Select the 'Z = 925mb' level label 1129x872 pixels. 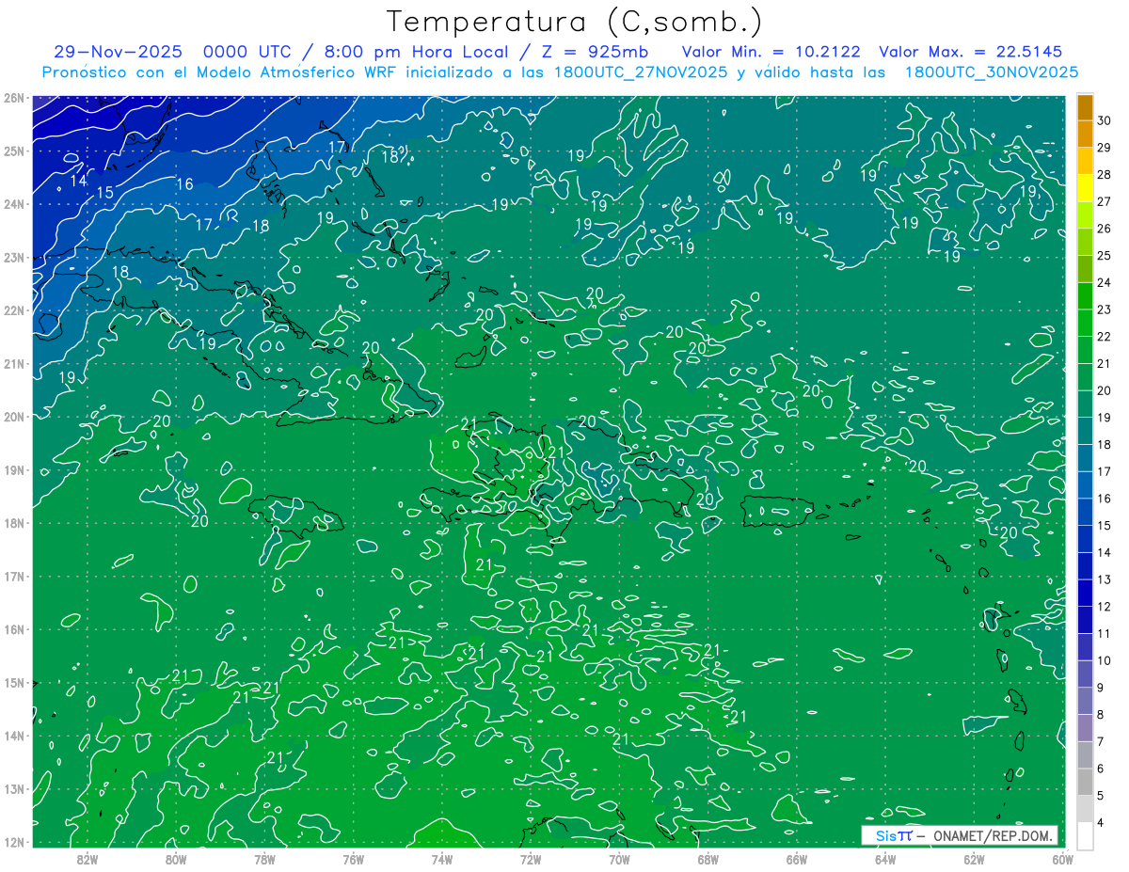(x=596, y=52)
